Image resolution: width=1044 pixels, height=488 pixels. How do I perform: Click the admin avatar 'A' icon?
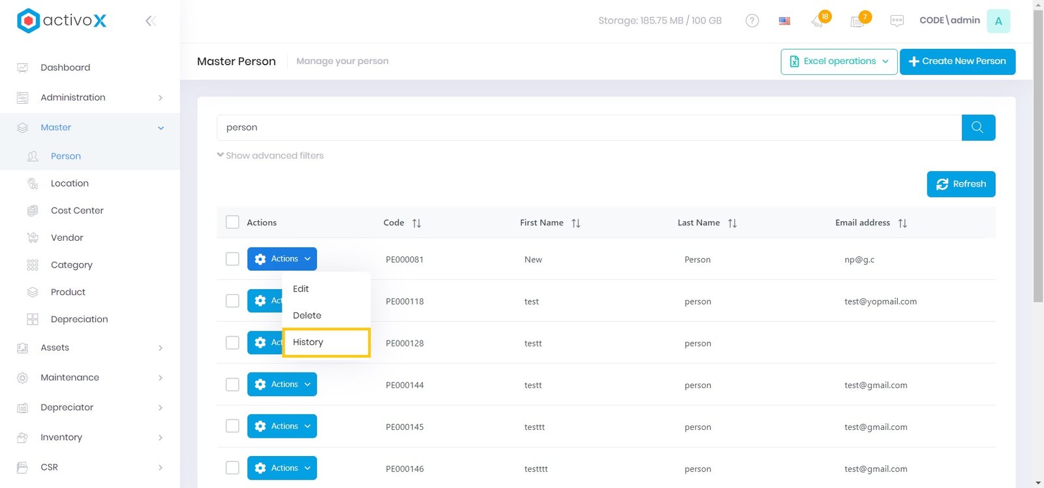coord(998,21)
